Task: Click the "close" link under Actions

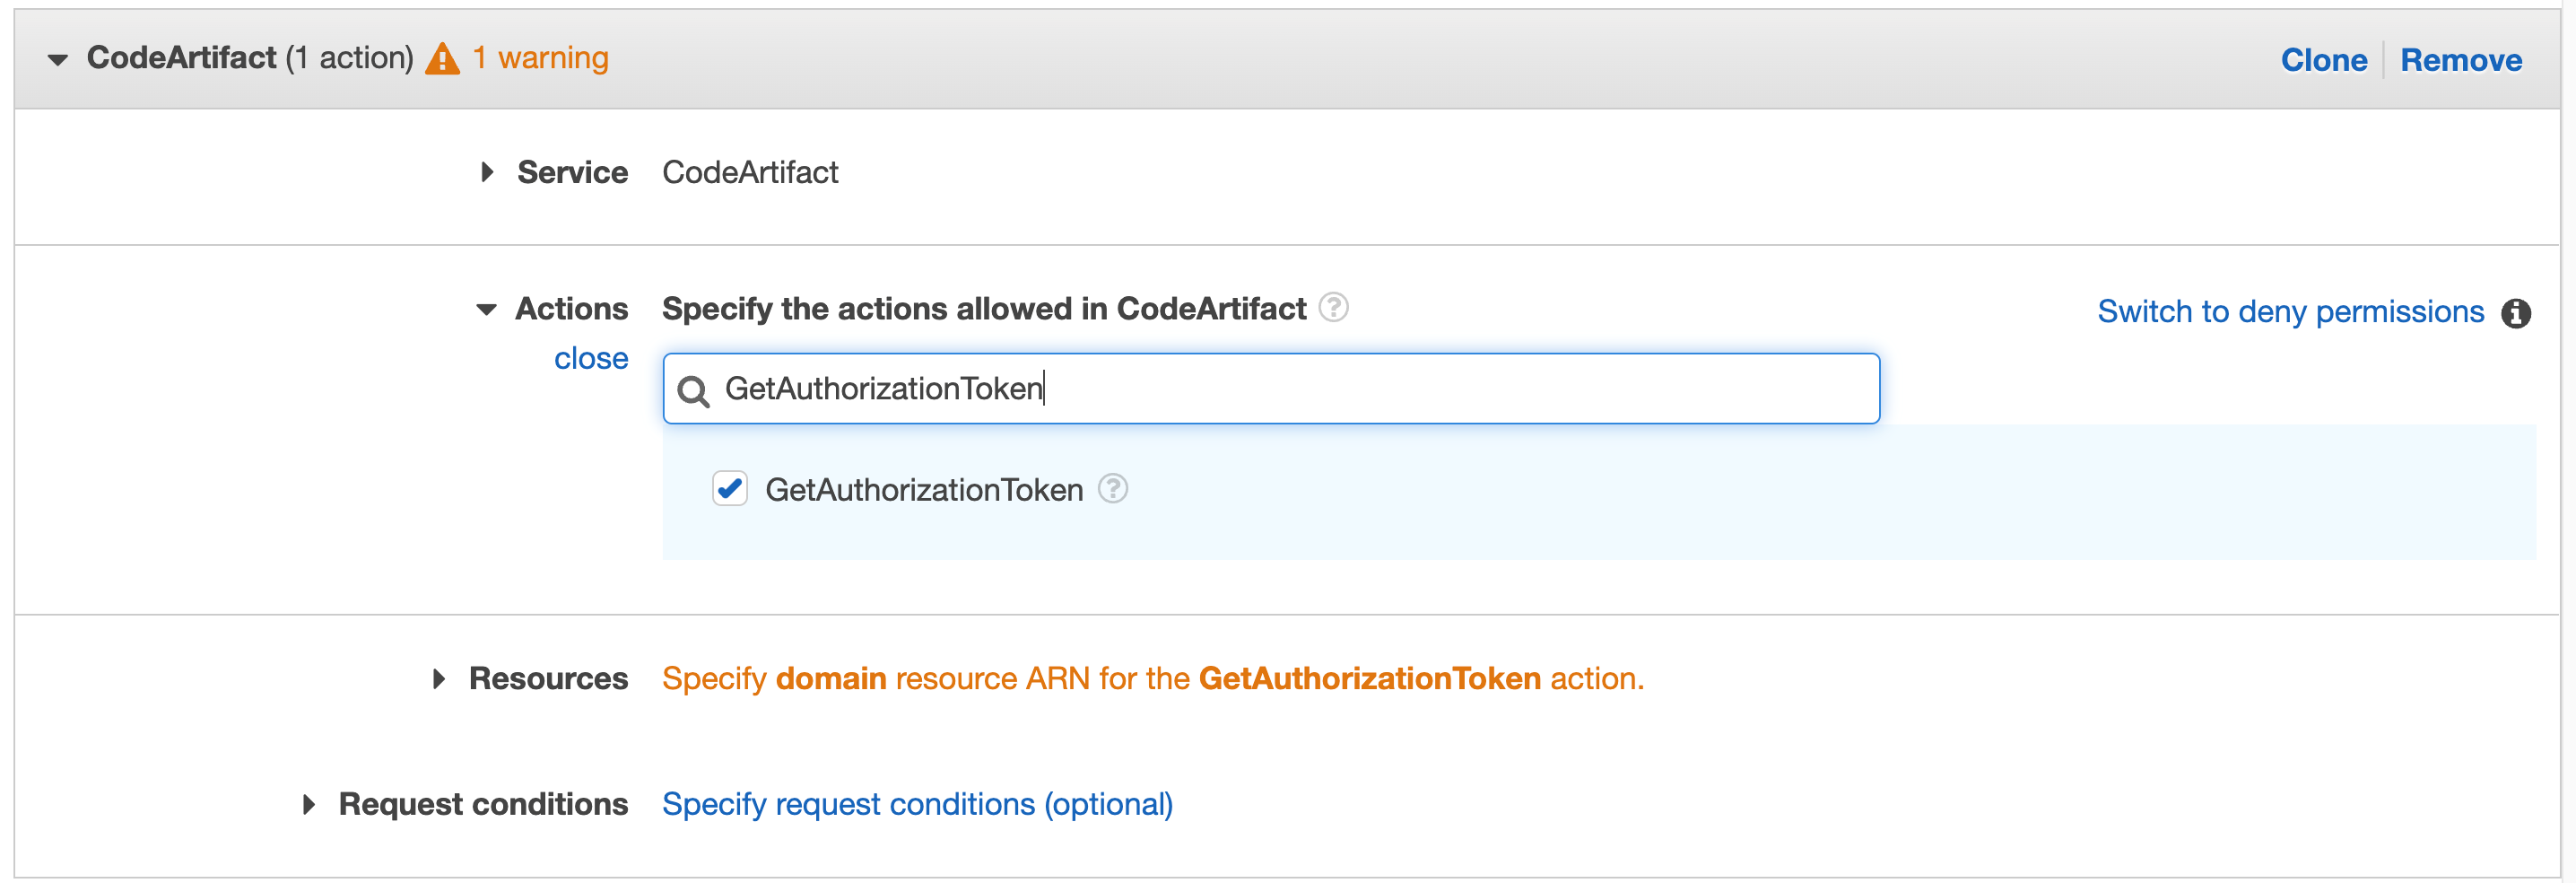Action: pos(591,358)
